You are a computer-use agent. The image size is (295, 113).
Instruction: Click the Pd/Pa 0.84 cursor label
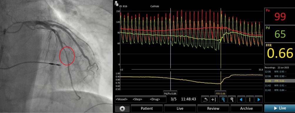pyautogui.click(x=170, y=93)
